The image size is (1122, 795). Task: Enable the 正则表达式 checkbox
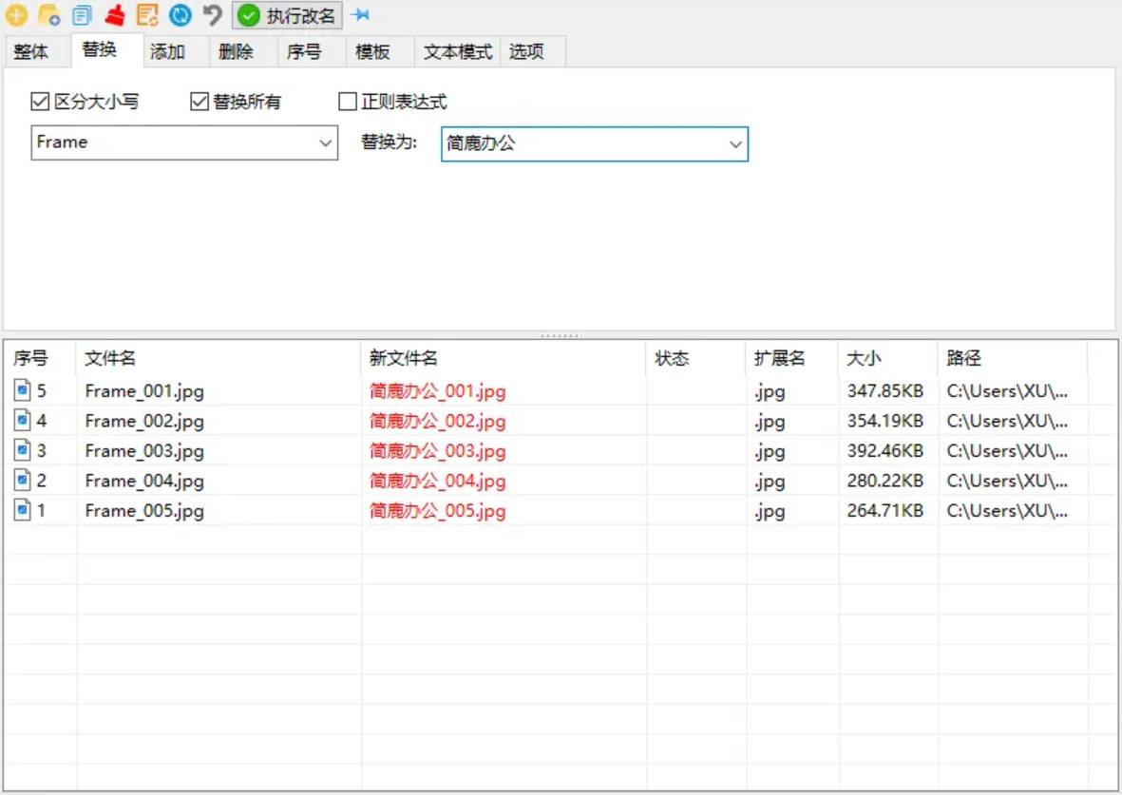pyautogui.click(x=348, y=102)
